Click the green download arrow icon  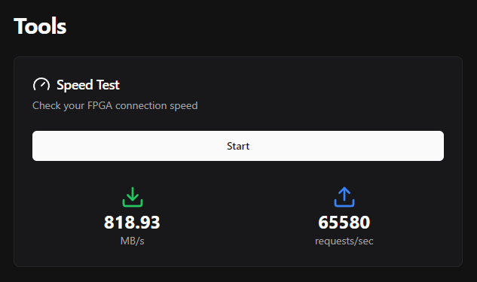point(133,197)
